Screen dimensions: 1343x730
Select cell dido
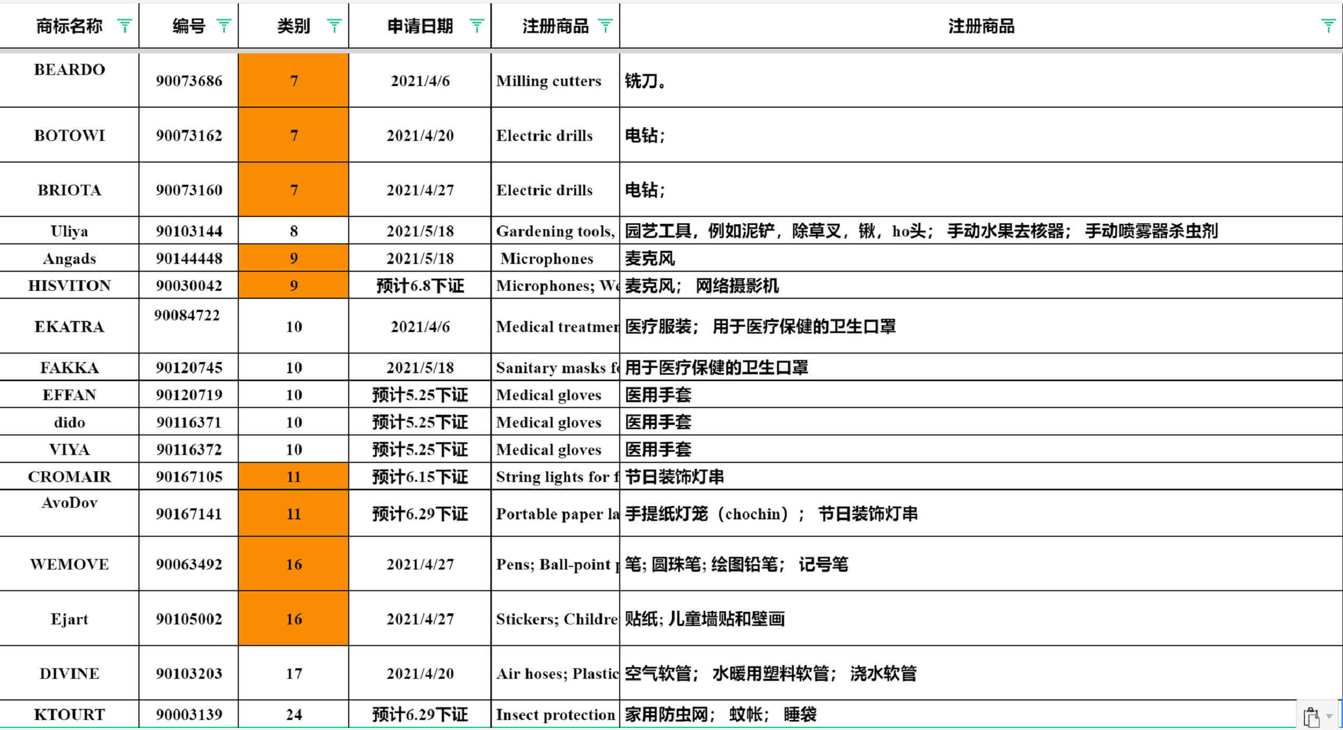click(x=69, y=422)
